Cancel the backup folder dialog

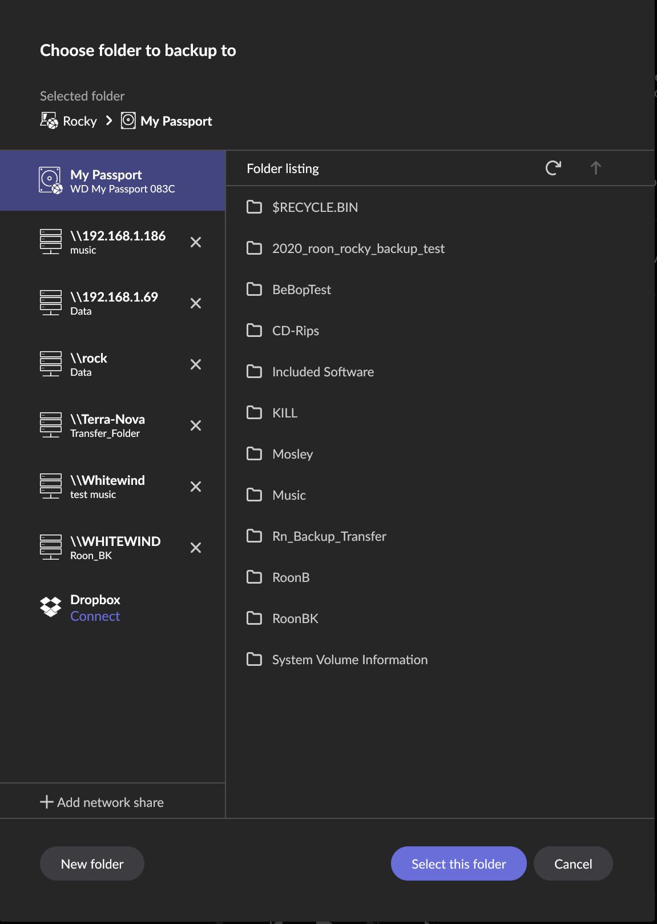click(x=573, y=863)
